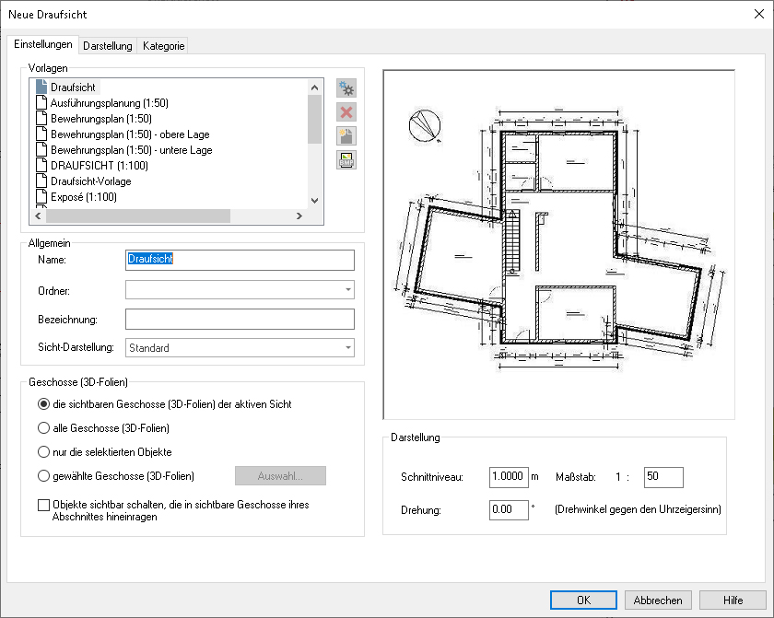Switch to the Einstellungen tab

click(x=43, y=44)
